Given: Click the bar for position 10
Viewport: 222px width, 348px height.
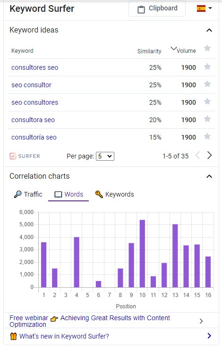Looking at the screenshot, I should point(142,254).
